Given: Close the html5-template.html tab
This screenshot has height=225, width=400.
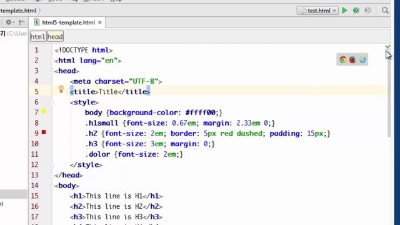Looking at the screenshot, I should (100, 22).
